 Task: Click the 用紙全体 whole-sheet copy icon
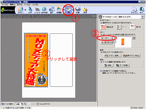103,27
